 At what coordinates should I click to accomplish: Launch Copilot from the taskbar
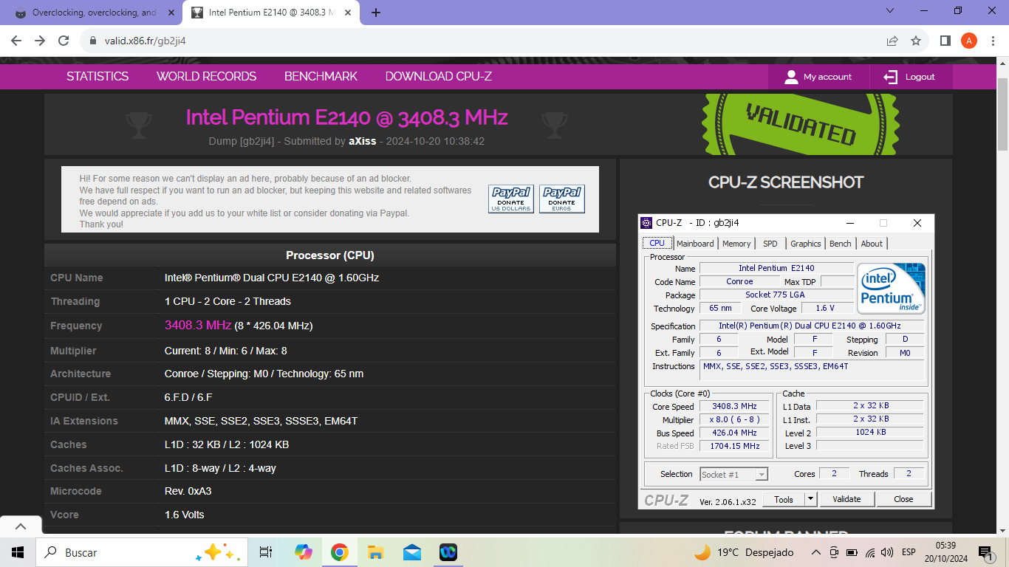click(304, 552)
